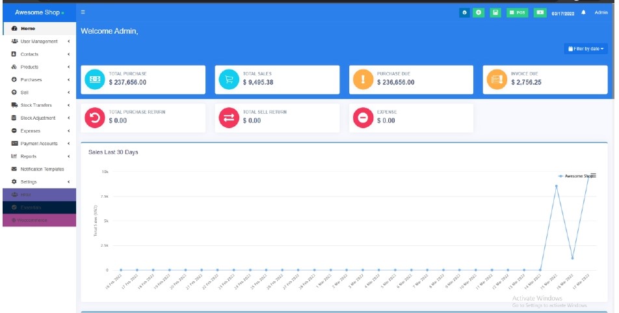The image size is (619, 313).
Task: Click the Total Sales cart icon
Action: click(x=229, y=79)
